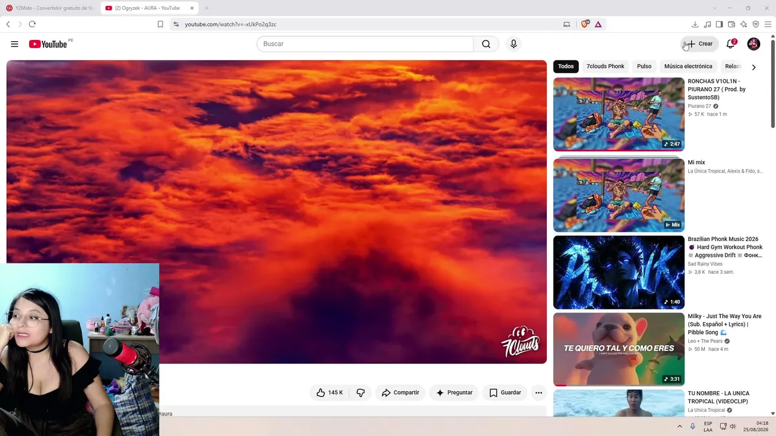Select the Ogryzek - AURA YouTube tab
This screenshot has height=436, width=776.
coord(150,8)
